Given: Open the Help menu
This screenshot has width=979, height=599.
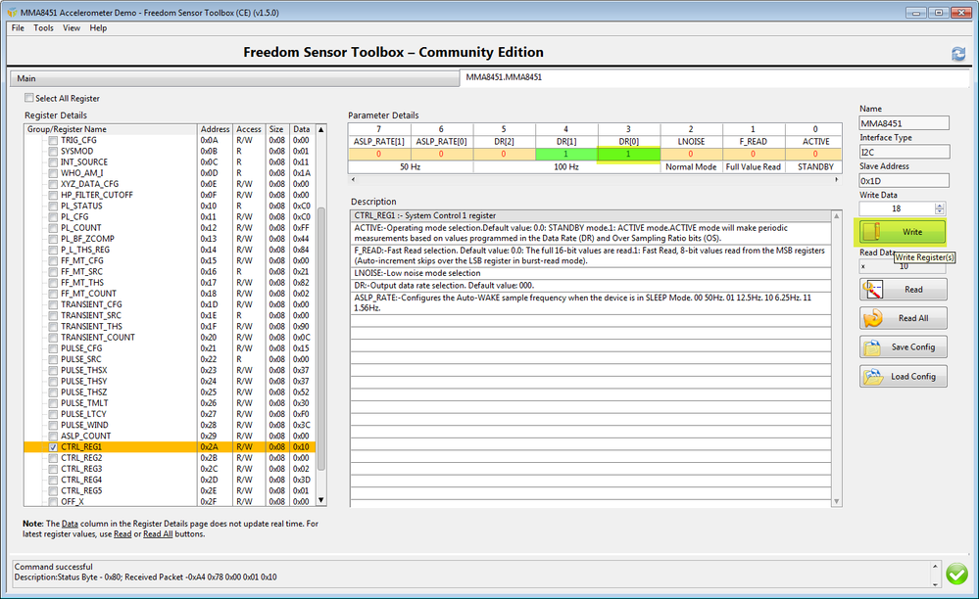Looking at the screenshot, I should pyautogui.click(x=98, y=28).
